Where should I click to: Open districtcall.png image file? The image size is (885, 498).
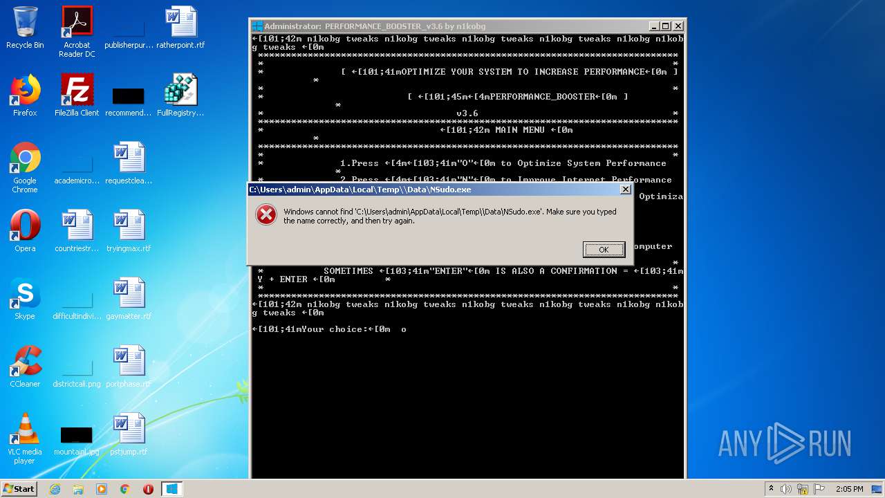[x=77, y=372]
